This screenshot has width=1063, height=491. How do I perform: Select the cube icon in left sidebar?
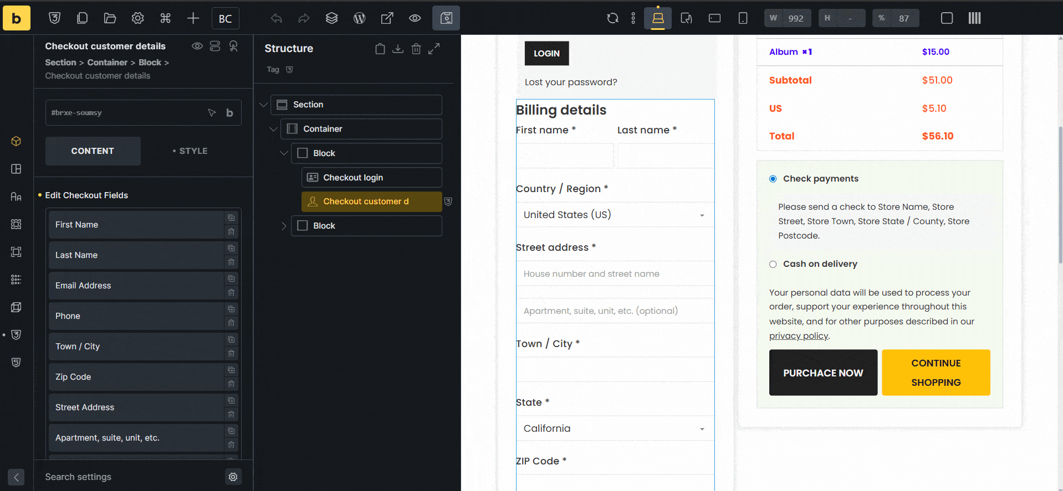[16, 141]
